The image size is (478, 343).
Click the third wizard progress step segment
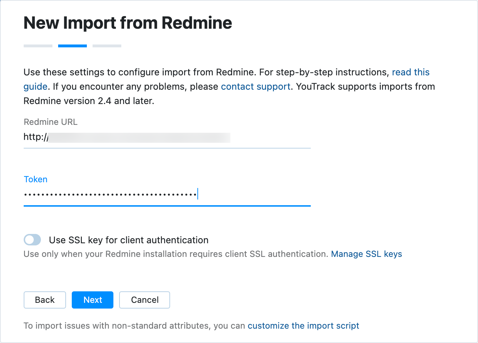click(107, 46)
